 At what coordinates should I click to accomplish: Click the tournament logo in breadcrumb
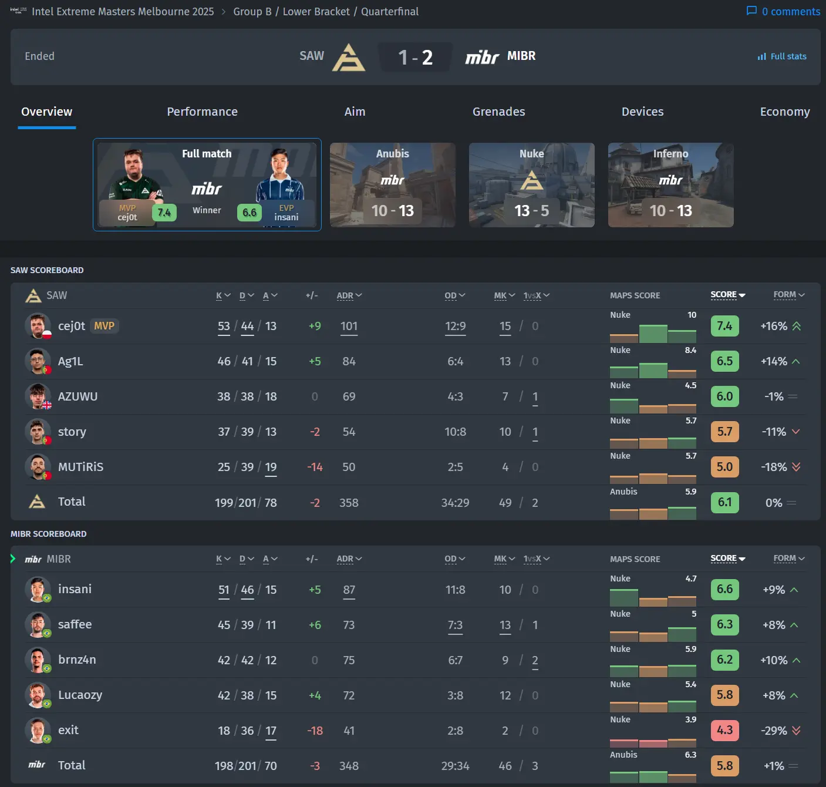(18, 11)
